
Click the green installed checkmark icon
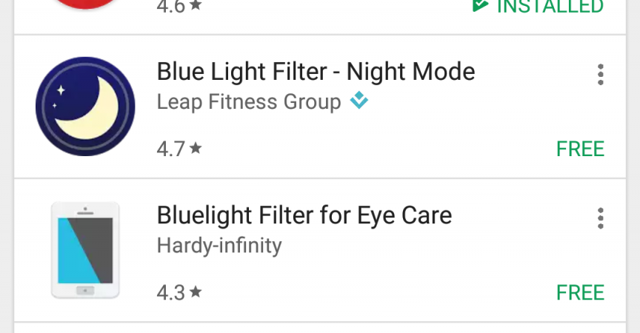480,5
